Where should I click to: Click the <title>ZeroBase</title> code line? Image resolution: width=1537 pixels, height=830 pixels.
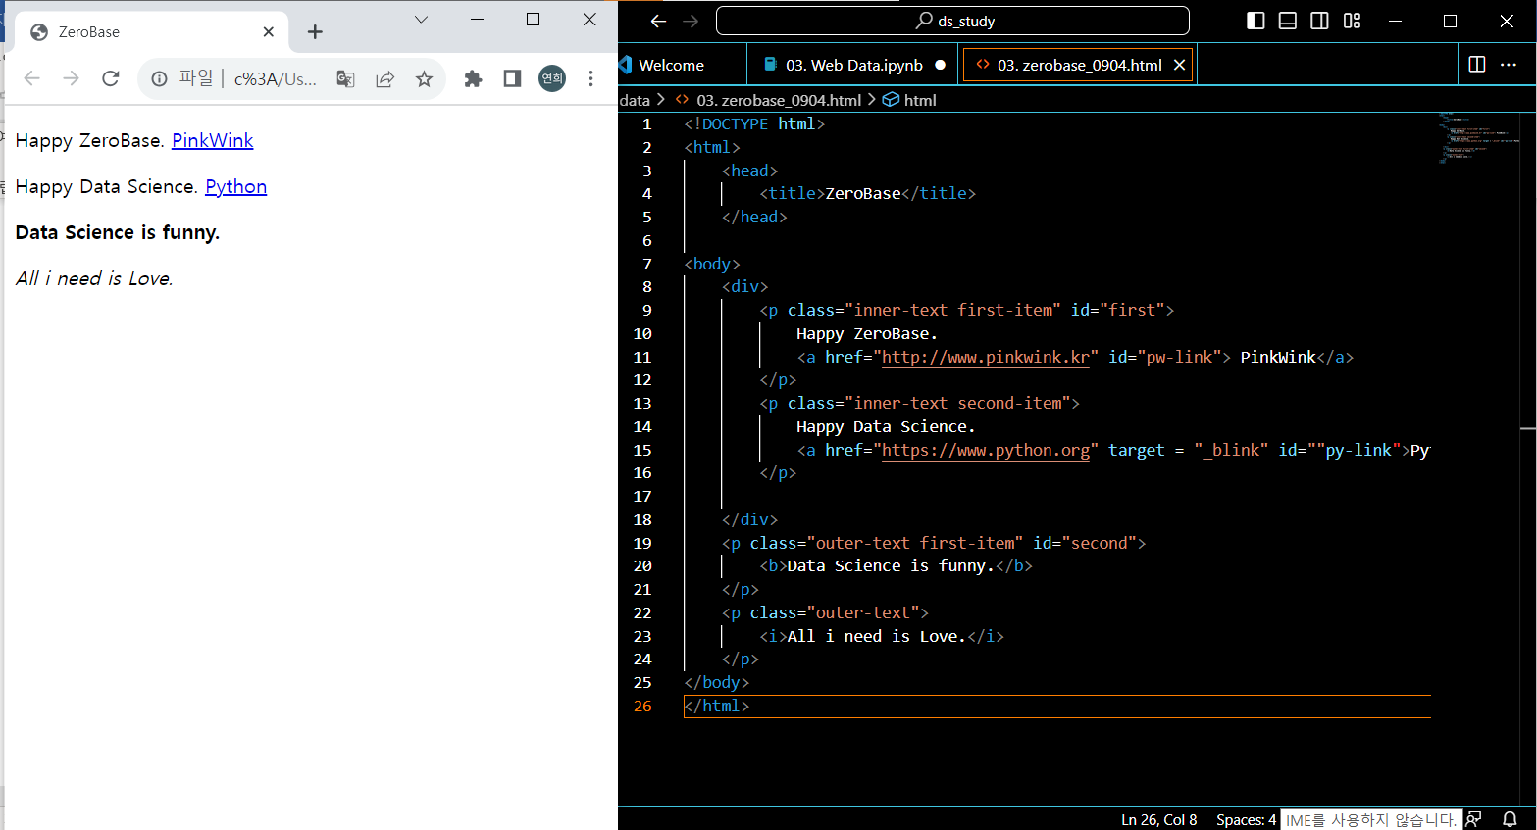pos(868,193)
